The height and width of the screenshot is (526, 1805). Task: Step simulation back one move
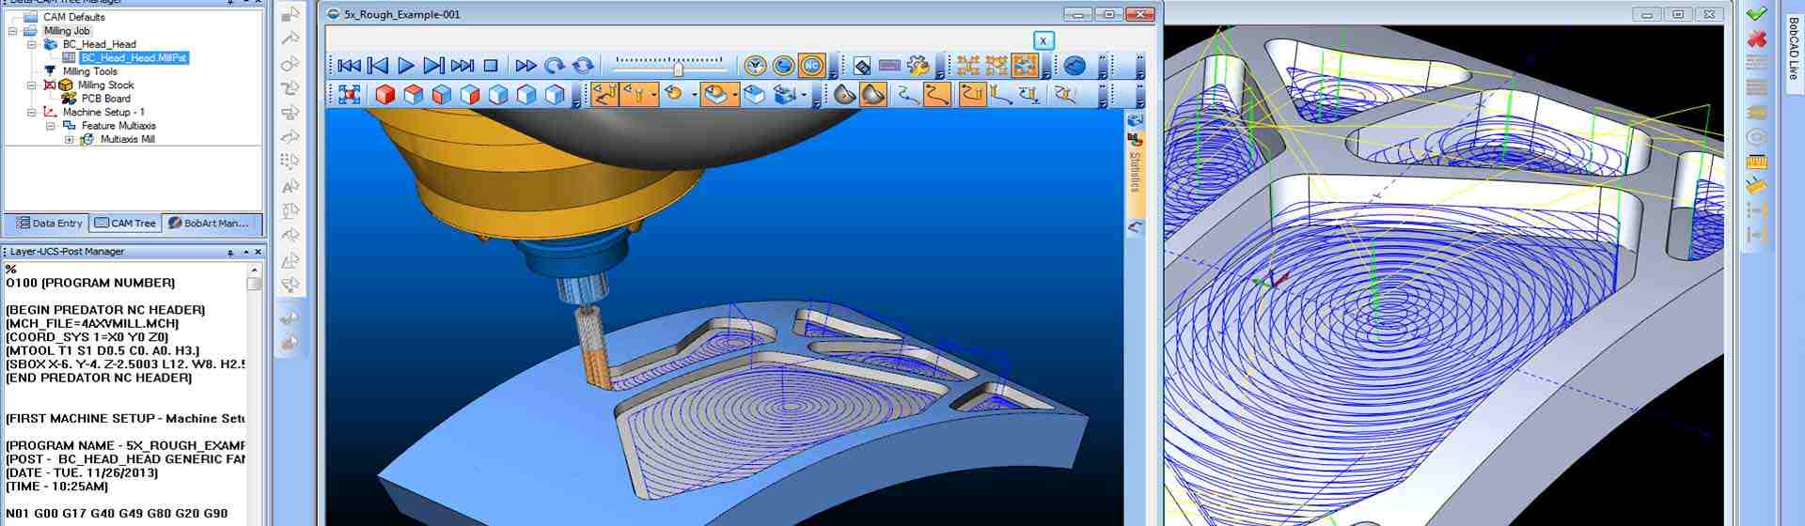[378, 66]
